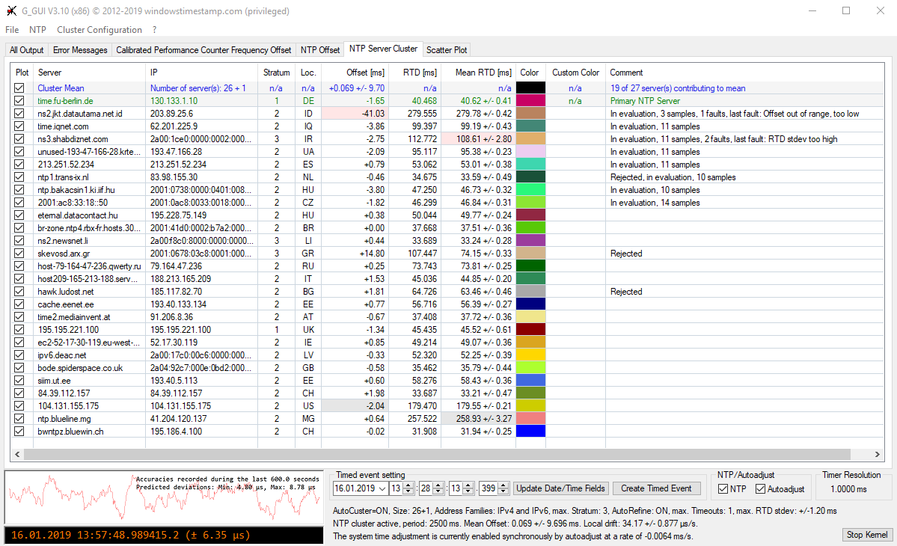Click the horizontal scrollbar right arrow

[877, 455]
